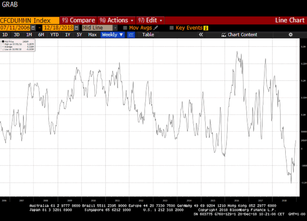Click the pencil icon beside Mov Avgs
The width and height of the screenshot is (307, 221).
click(156, 28)
